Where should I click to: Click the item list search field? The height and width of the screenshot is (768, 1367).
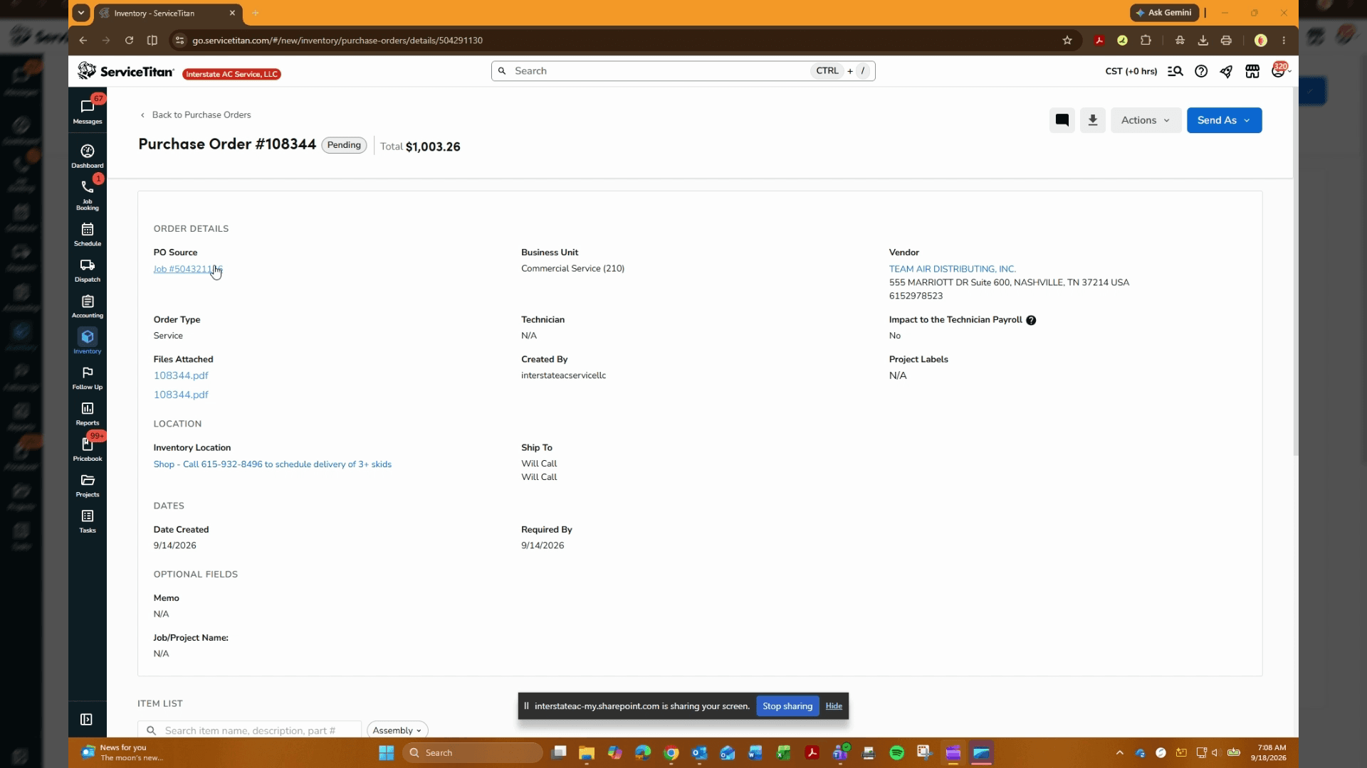pos(250,730)
